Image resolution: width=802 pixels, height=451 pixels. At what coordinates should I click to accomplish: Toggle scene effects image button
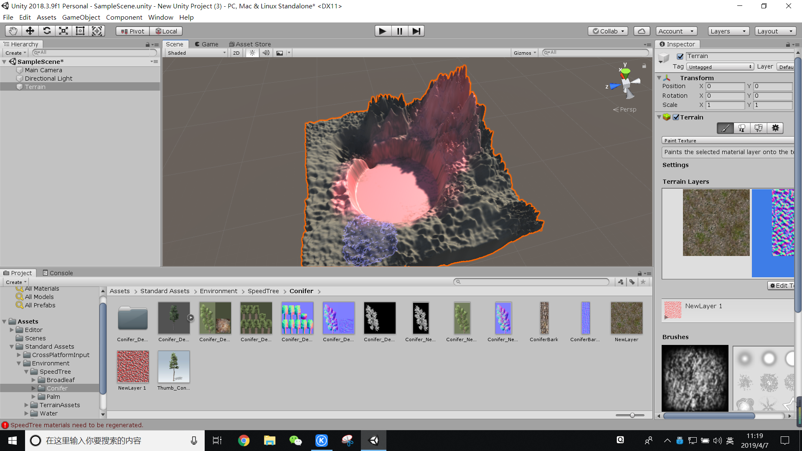click(280, 53)
